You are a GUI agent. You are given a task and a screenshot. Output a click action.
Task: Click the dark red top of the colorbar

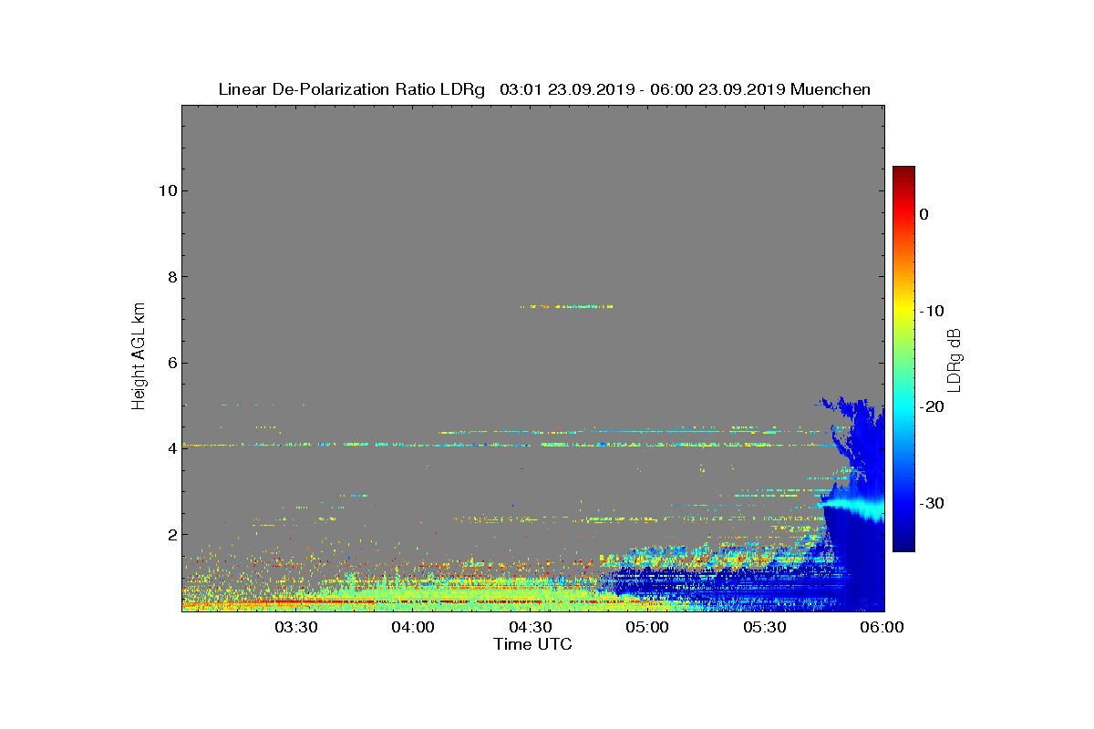(x=903, y=172)
